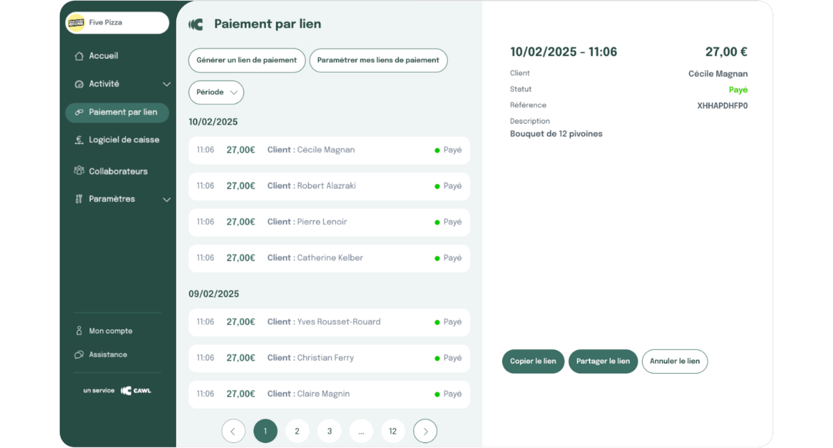Viewport: 833px width, 448px height.
Task: Click Partager le lien button
Action: coord(603,361)
